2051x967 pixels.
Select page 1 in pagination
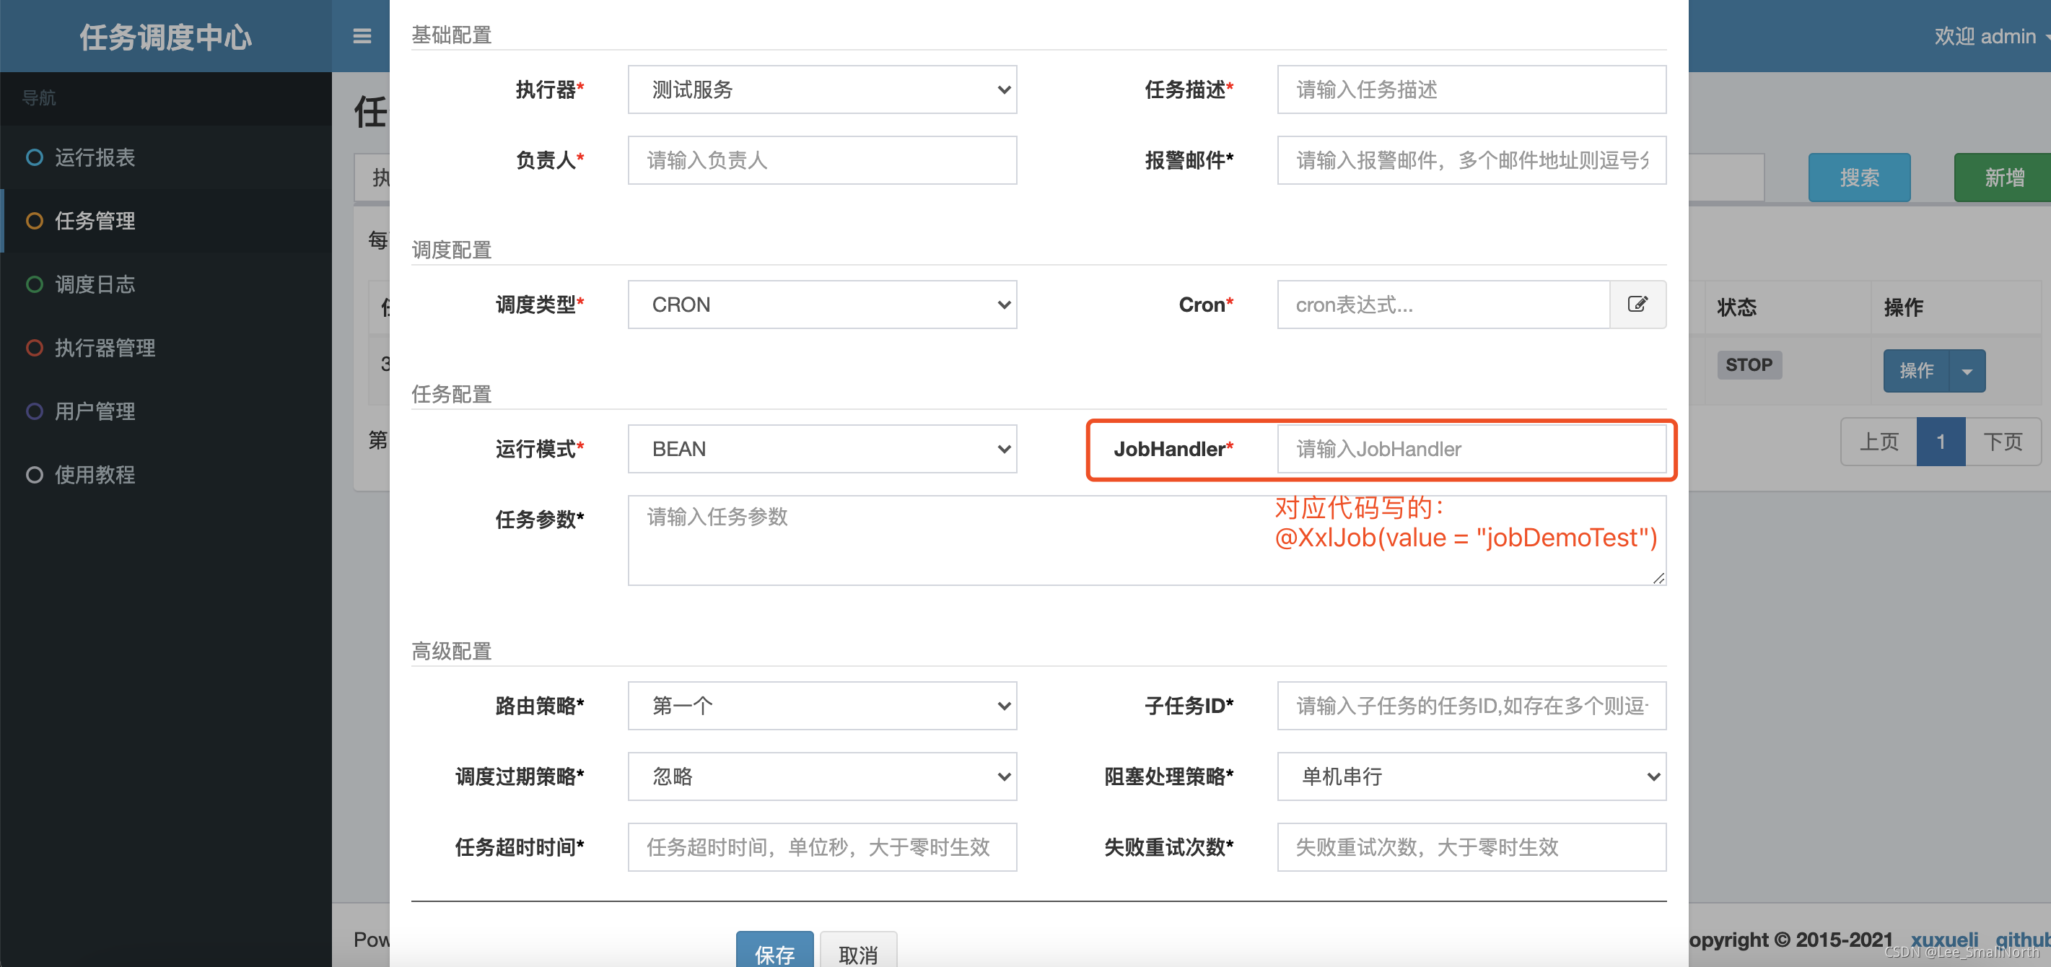point(1941,442)
